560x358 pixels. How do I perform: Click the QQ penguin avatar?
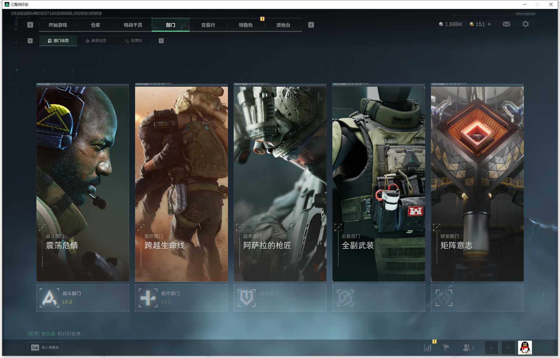525,348
